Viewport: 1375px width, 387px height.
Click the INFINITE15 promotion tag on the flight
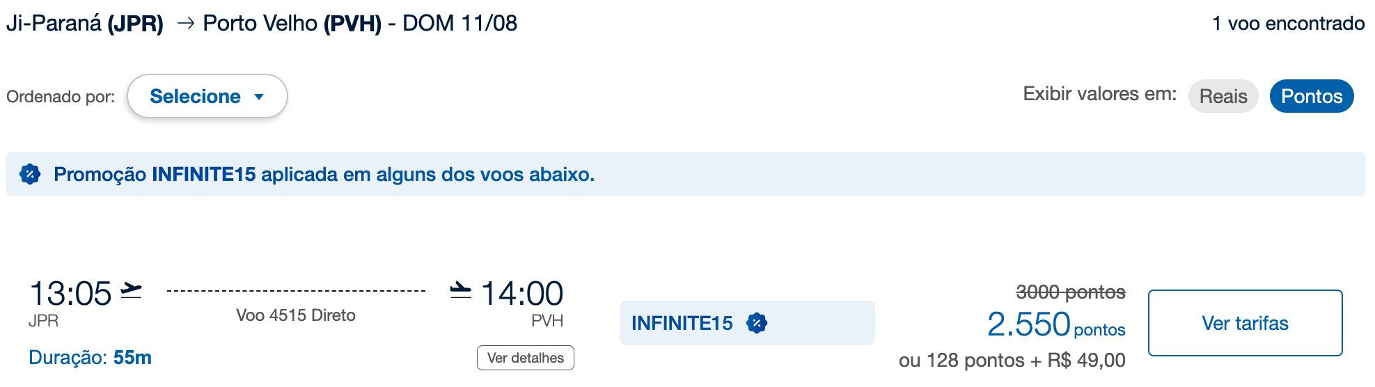tap(747, 323)
